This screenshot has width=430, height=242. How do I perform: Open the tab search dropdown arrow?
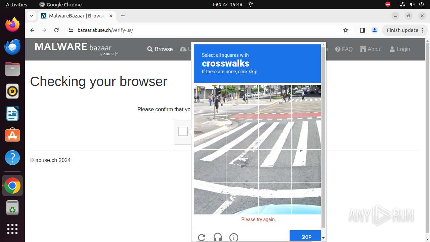click(32, 16)
